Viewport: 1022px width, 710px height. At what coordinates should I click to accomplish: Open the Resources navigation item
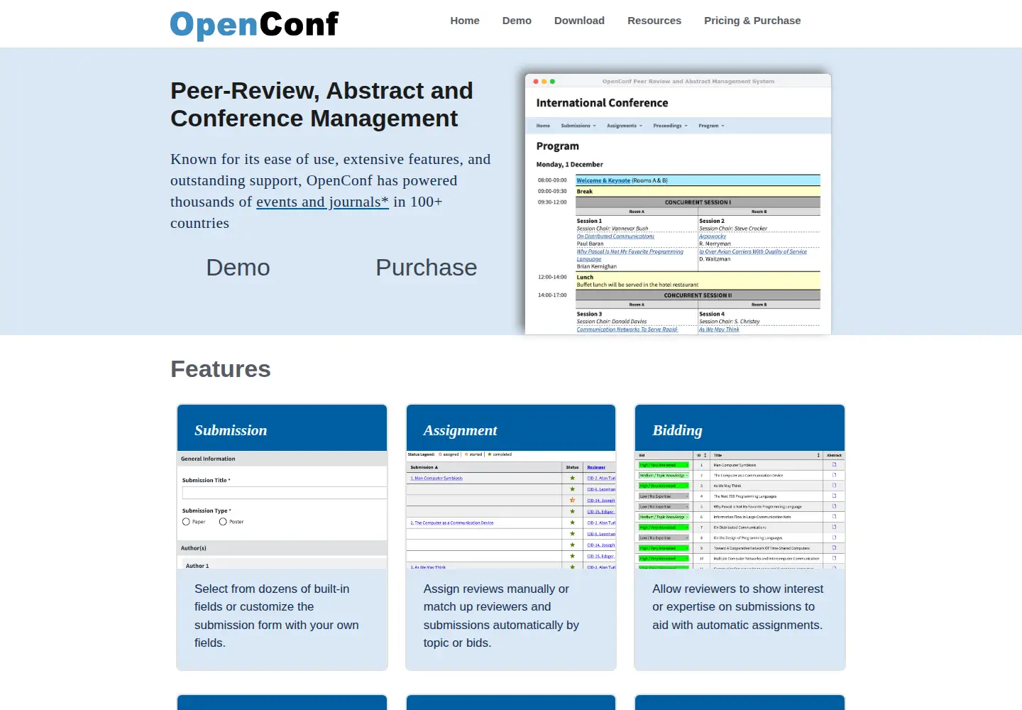point(654,21)
